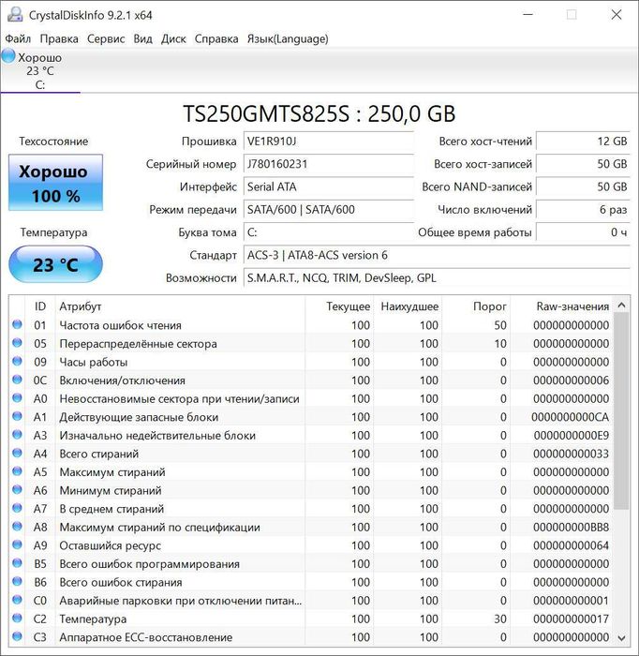Select the Оставшийся ресурс attribute name
Viewport: 639px width, 656px height.
click(110, 545)
